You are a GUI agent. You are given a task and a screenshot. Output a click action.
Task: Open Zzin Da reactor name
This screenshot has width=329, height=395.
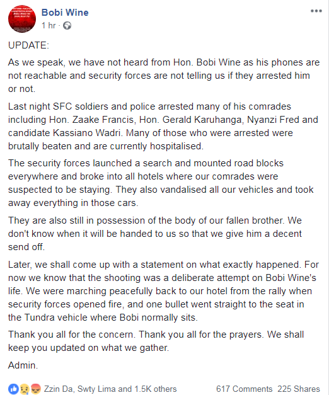59,389
